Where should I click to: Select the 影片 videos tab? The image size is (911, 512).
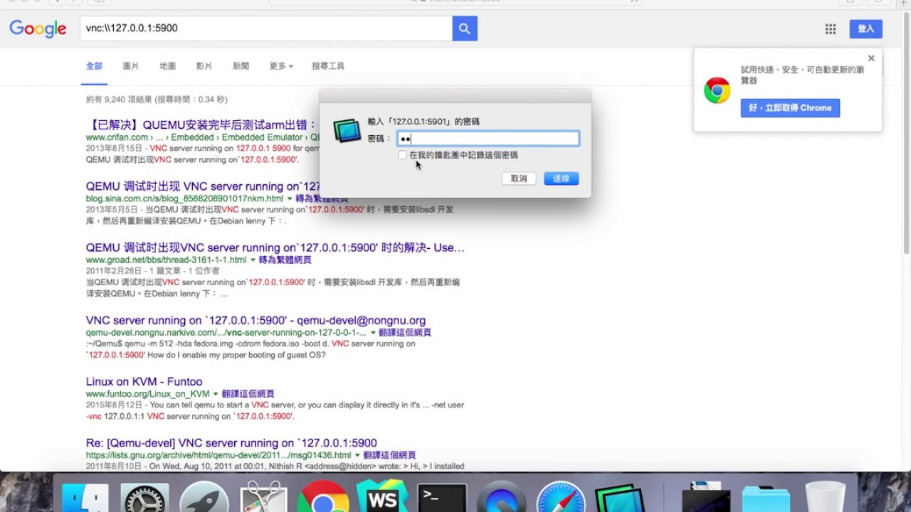[x=204, y=66]
